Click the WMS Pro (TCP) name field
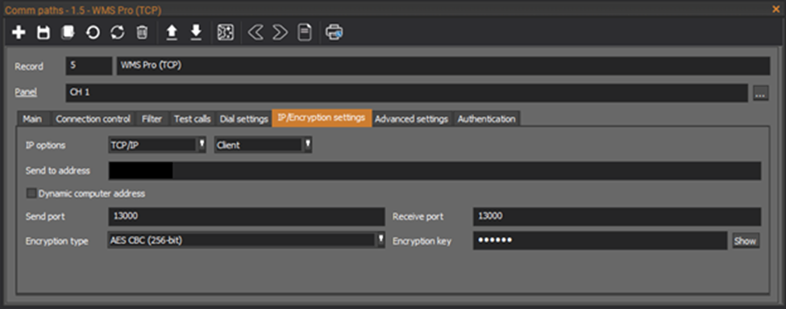Screen dimensions: 786x309 click(443, 66)
